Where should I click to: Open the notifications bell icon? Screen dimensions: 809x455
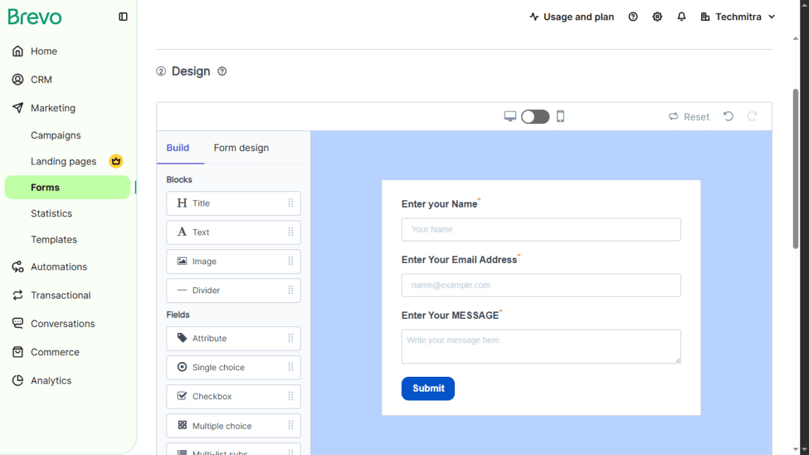[x=682, y=17]
